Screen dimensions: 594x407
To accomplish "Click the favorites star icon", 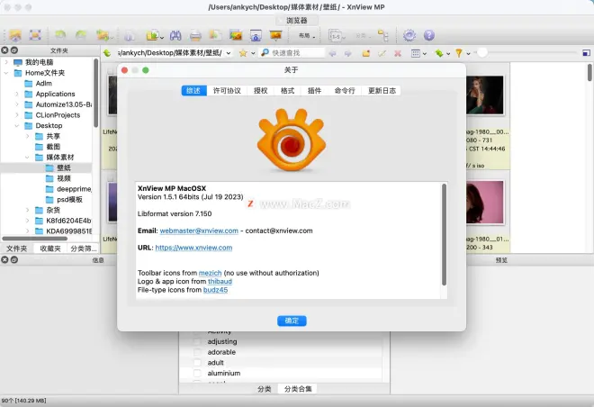I will 243,53.
